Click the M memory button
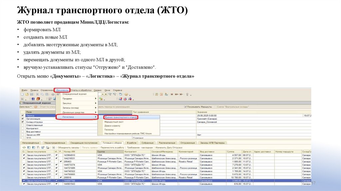 [x=172, y=94]
